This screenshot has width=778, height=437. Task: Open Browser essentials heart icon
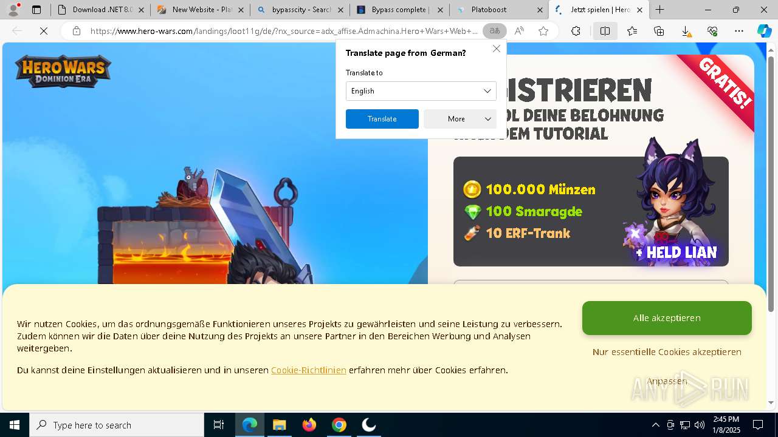tap(712, 31)
